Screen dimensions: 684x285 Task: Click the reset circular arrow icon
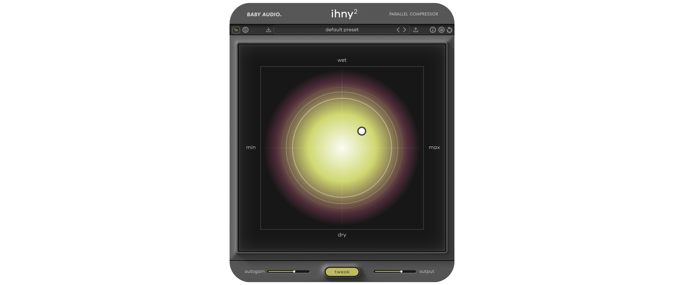[x=449, y=30]
